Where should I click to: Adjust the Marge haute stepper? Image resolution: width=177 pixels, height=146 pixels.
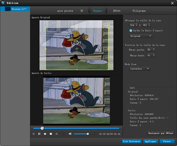point(154,55)
